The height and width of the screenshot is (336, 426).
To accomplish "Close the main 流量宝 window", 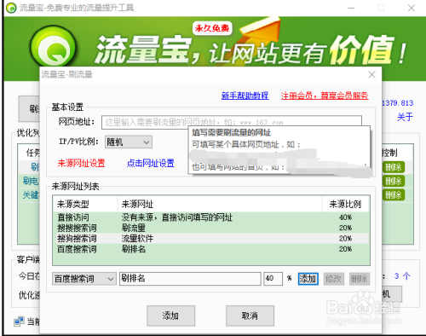I will tap(412, 8).
